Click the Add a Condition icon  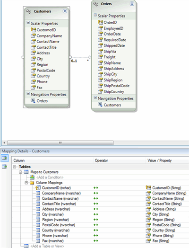(x=32, y=177)
